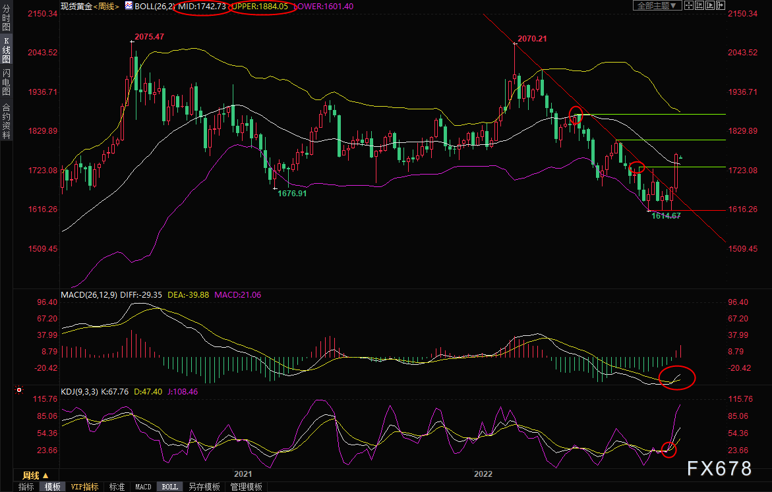Expand the 周线 period selector at bottom left
772x492 pixels.
(x=36, y=475)
